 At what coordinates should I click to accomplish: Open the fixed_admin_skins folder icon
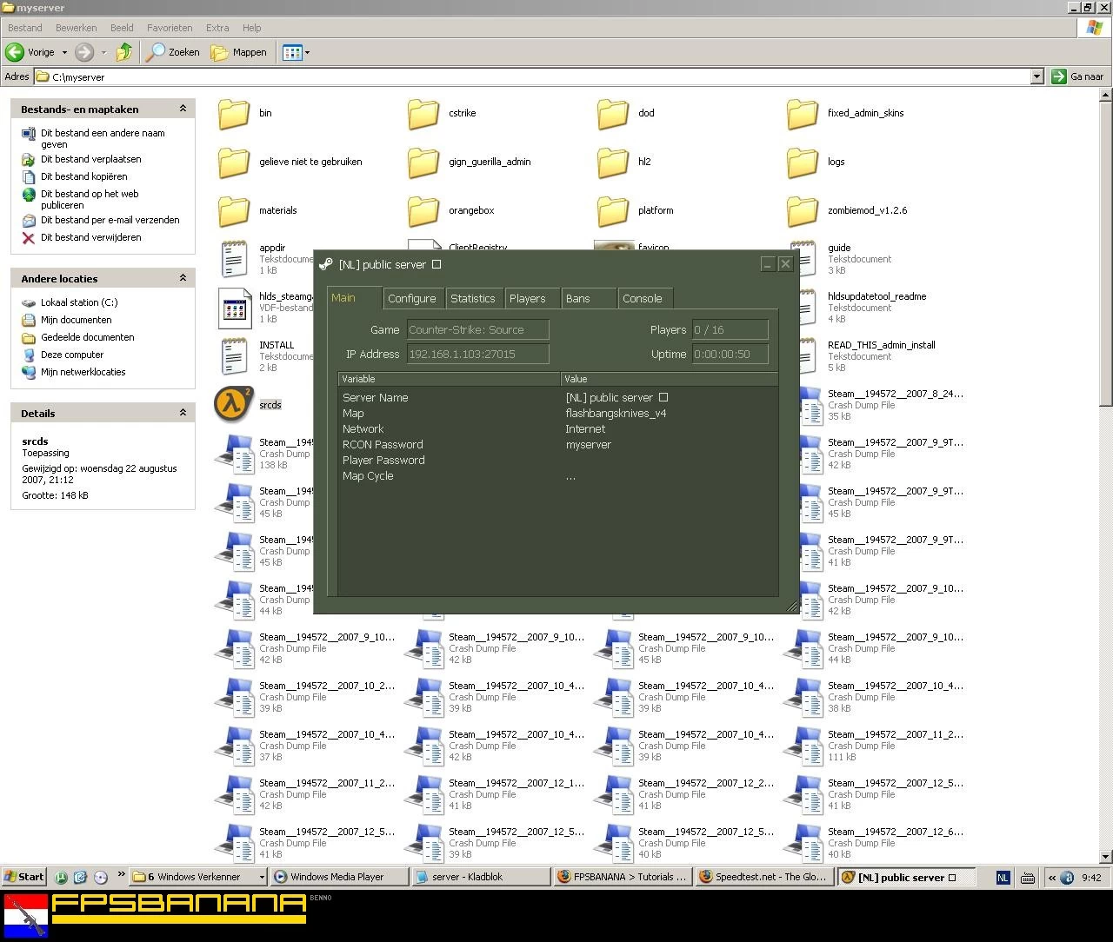coord(803,114)
